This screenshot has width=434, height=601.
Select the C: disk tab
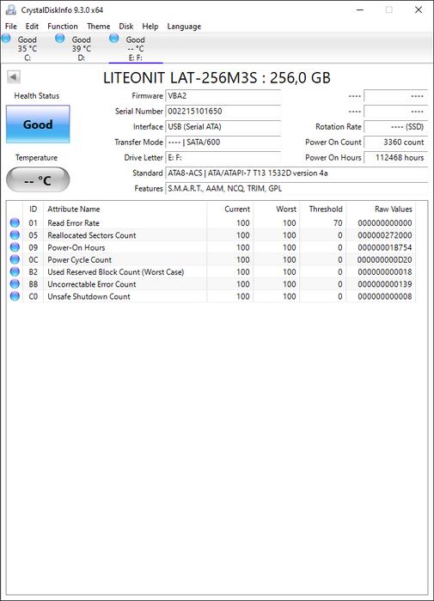click(28, 48)
